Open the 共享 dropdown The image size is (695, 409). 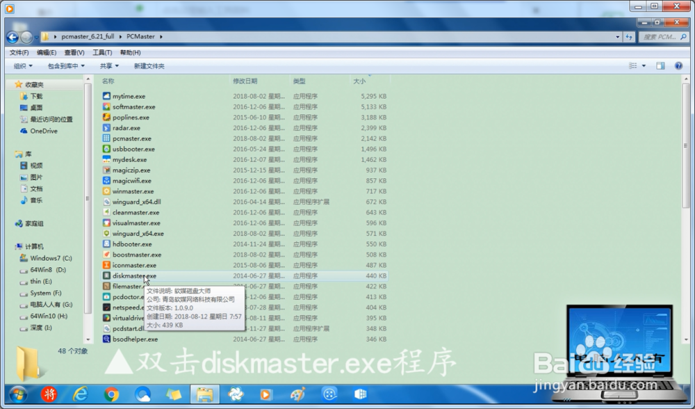(x=109, y=65)
